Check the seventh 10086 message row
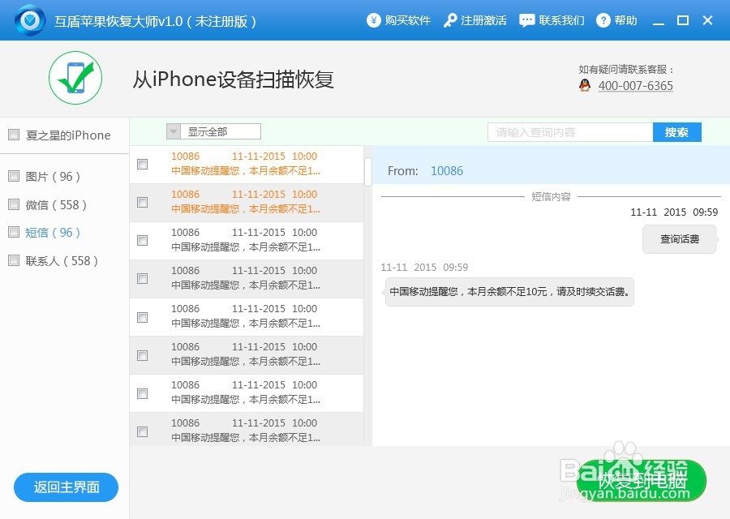The width and height of the screenshot is (730, 519). (x=143, y=394)
